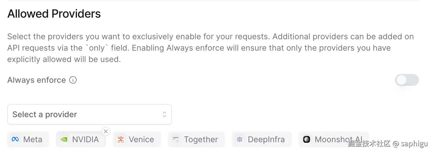Click the green NVIDIA logo icon
This screenshot has height=153, width=433.
(64, 139)
